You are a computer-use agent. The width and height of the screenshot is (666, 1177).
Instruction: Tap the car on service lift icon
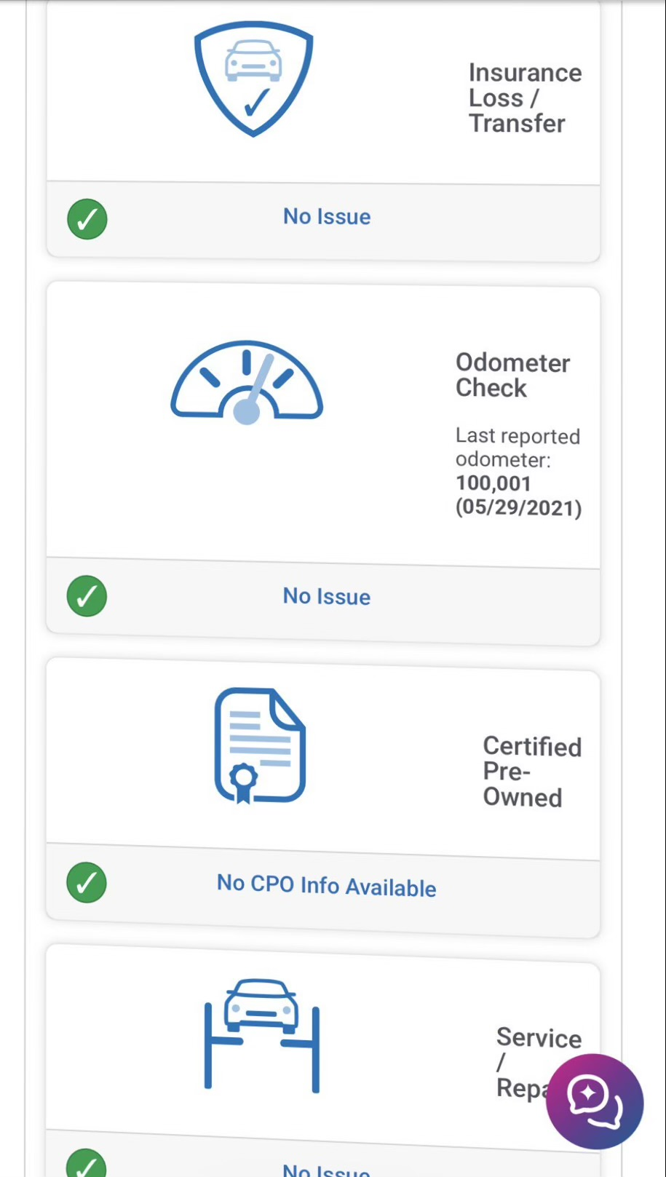tap(262, 1034)
